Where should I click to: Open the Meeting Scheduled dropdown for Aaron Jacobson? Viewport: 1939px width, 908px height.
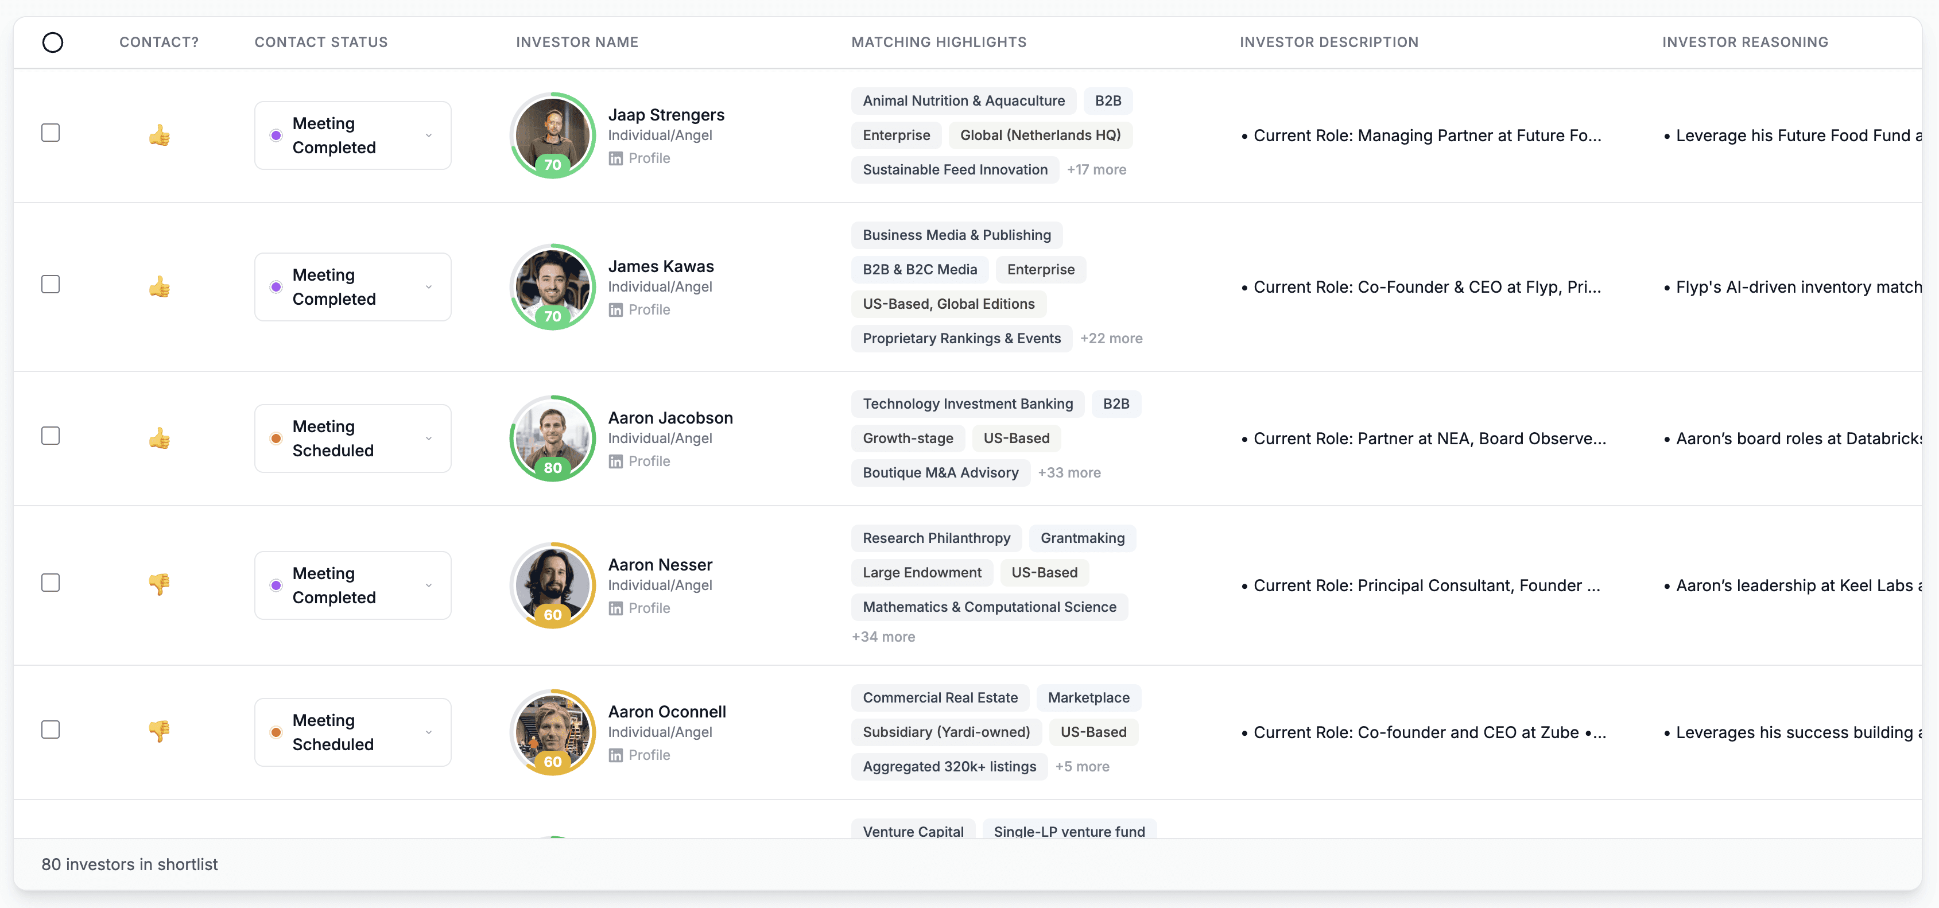click(x=352, y=438)
